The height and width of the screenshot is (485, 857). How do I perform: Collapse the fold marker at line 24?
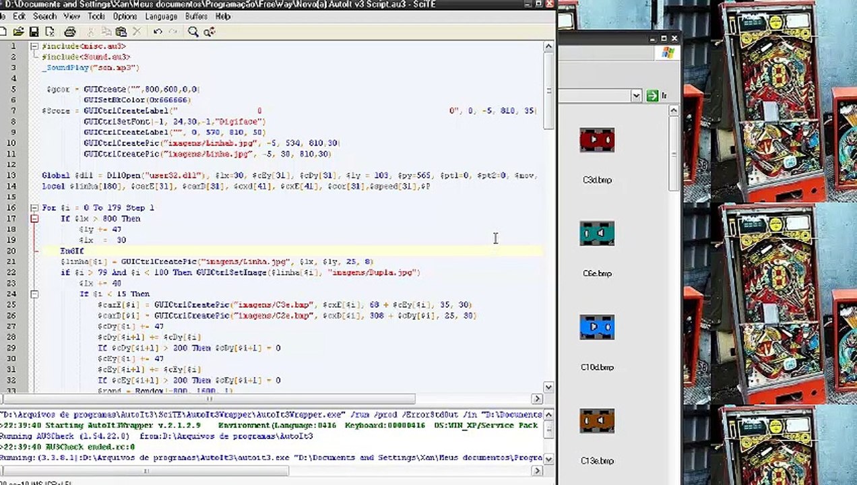pyautogui.click(x=34, y=294)
